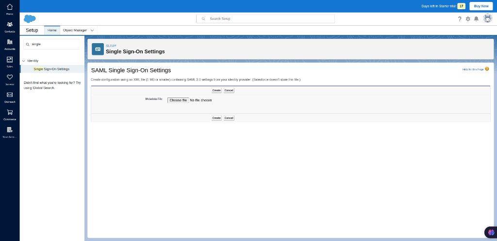
Task: Switch to the Home tab
Action: pos(52,30)
